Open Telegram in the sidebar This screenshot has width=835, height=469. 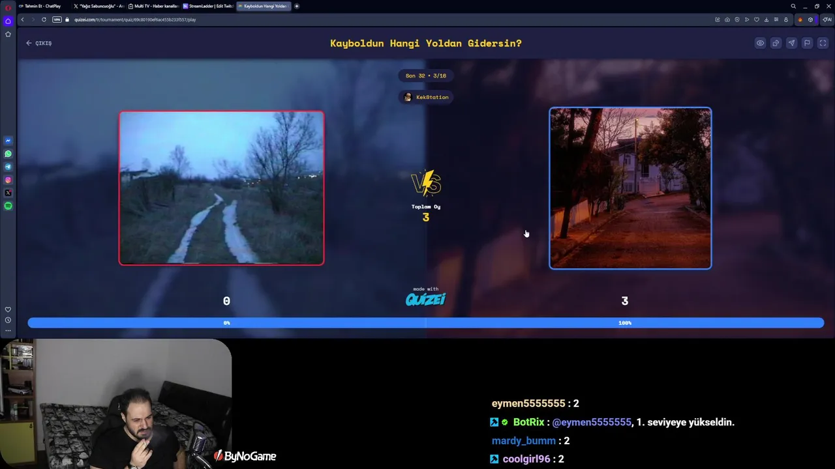pyautogui.click(x=8, y=167)
